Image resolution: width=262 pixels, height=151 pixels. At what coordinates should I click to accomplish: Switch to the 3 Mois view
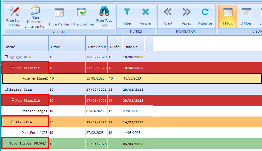tap(246, 16)
